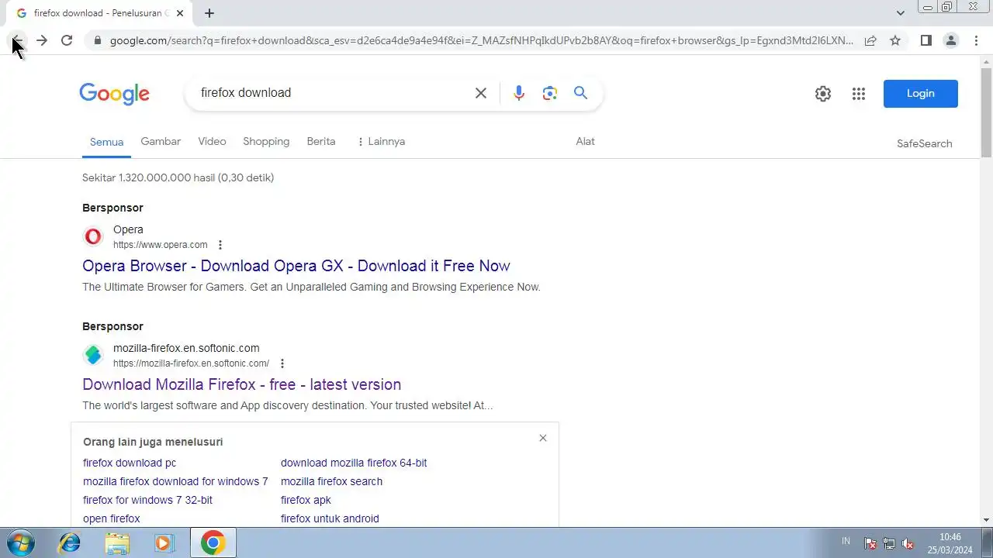Viewport: 993px width, 558px height.
Task: Open the tab search dropdown arrow
Action: (900, 13)
